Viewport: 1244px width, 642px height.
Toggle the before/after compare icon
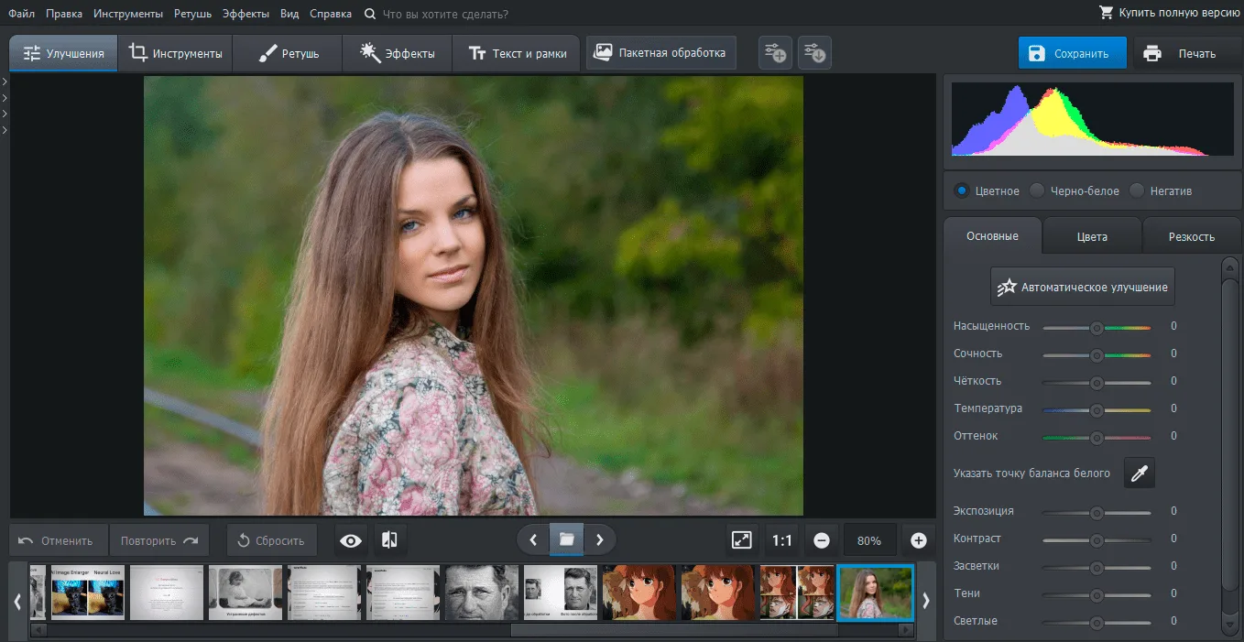tap(389, 540)
